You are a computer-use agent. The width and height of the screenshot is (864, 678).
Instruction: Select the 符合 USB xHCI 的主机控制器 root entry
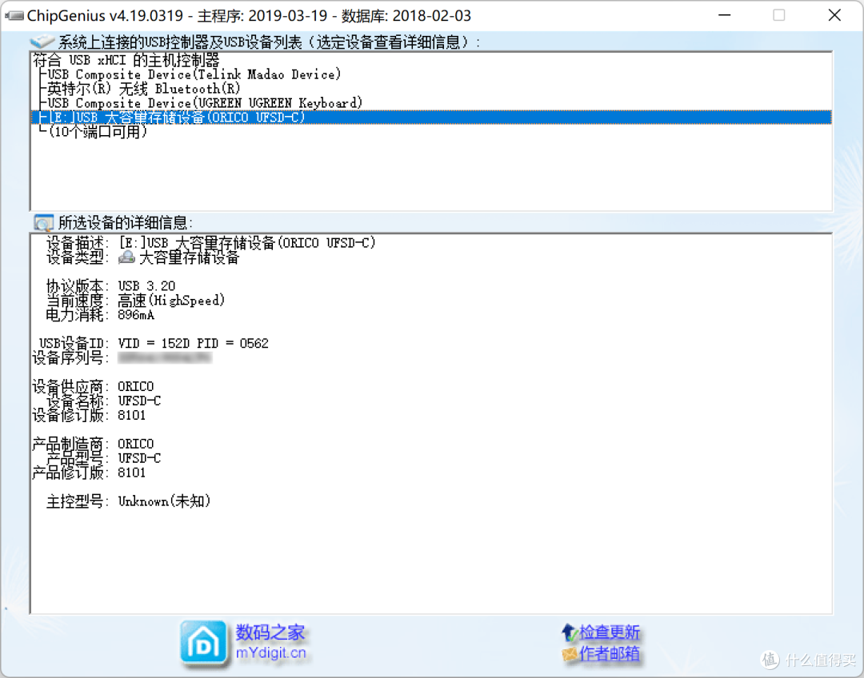tap(126, 60)
